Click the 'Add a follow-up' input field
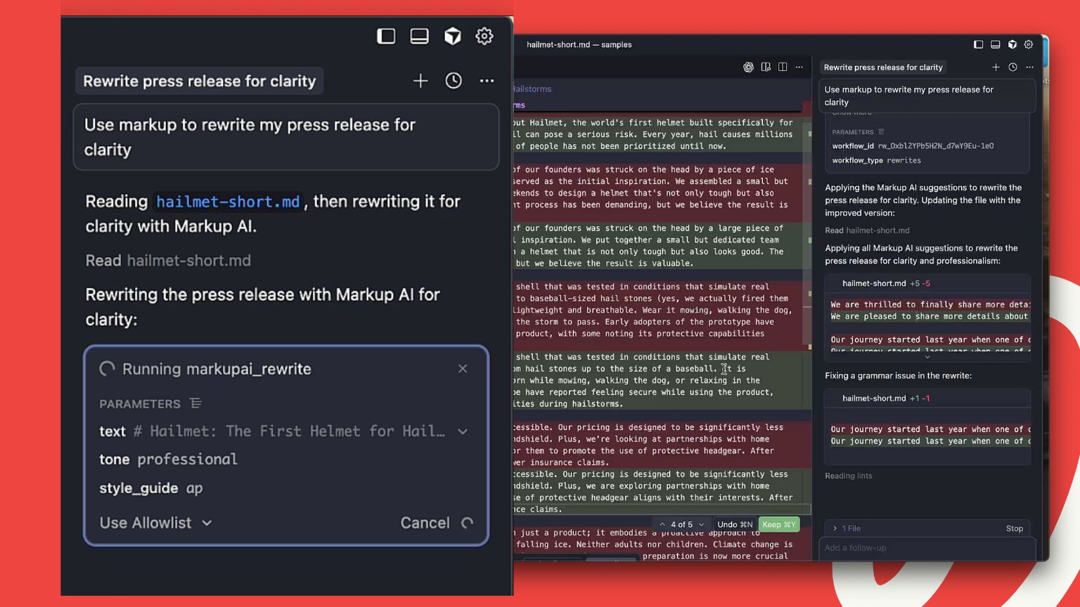 click(x=927, y=548)
